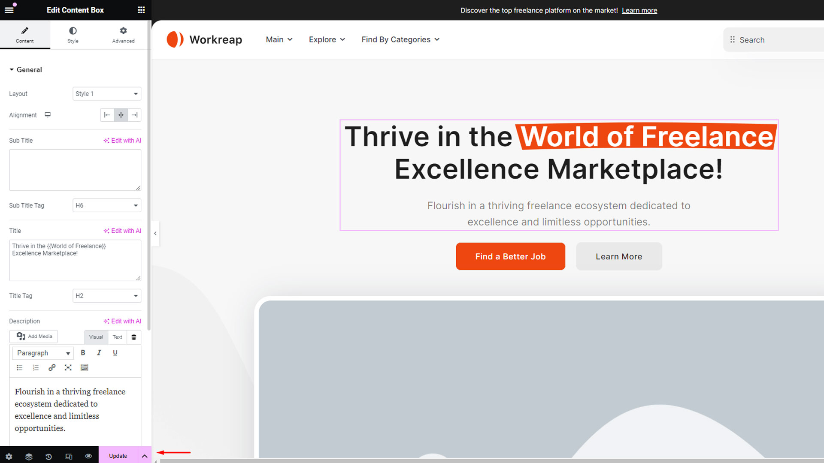Switch to the Style tab
Viewport: 824px width, 463px height.
tap(73, 35)
